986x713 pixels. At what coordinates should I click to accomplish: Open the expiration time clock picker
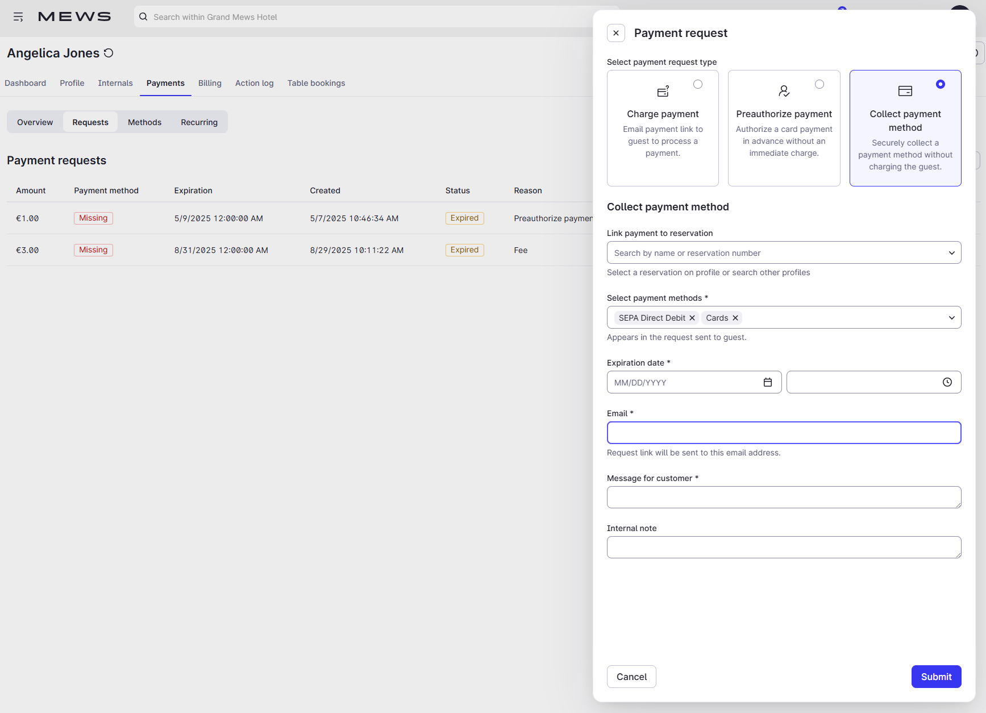947,382
